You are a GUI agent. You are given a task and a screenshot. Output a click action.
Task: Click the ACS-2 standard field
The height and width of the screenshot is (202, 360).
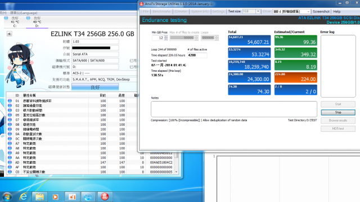click(x=105, y=73)
